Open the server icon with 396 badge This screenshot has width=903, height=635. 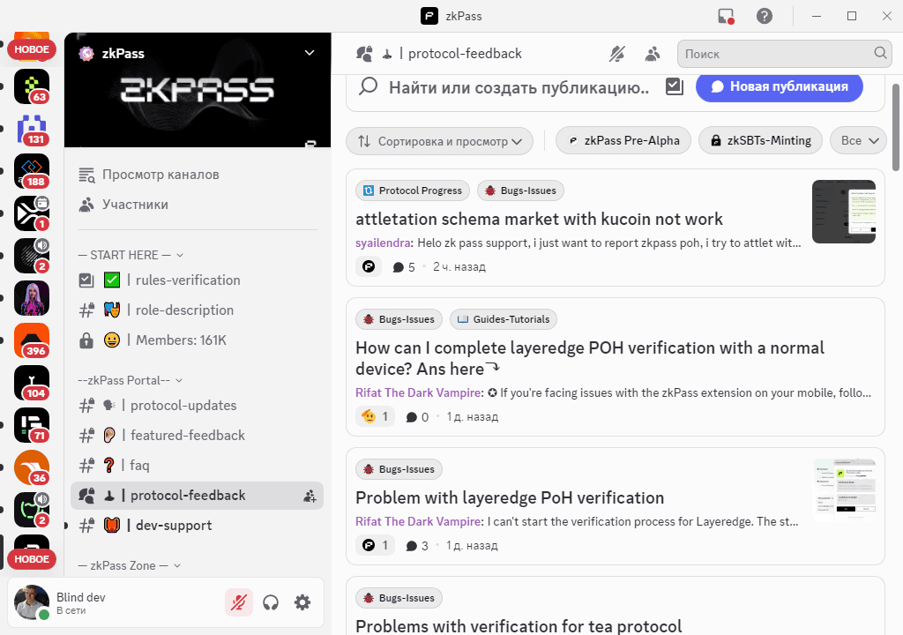(32, 340)
